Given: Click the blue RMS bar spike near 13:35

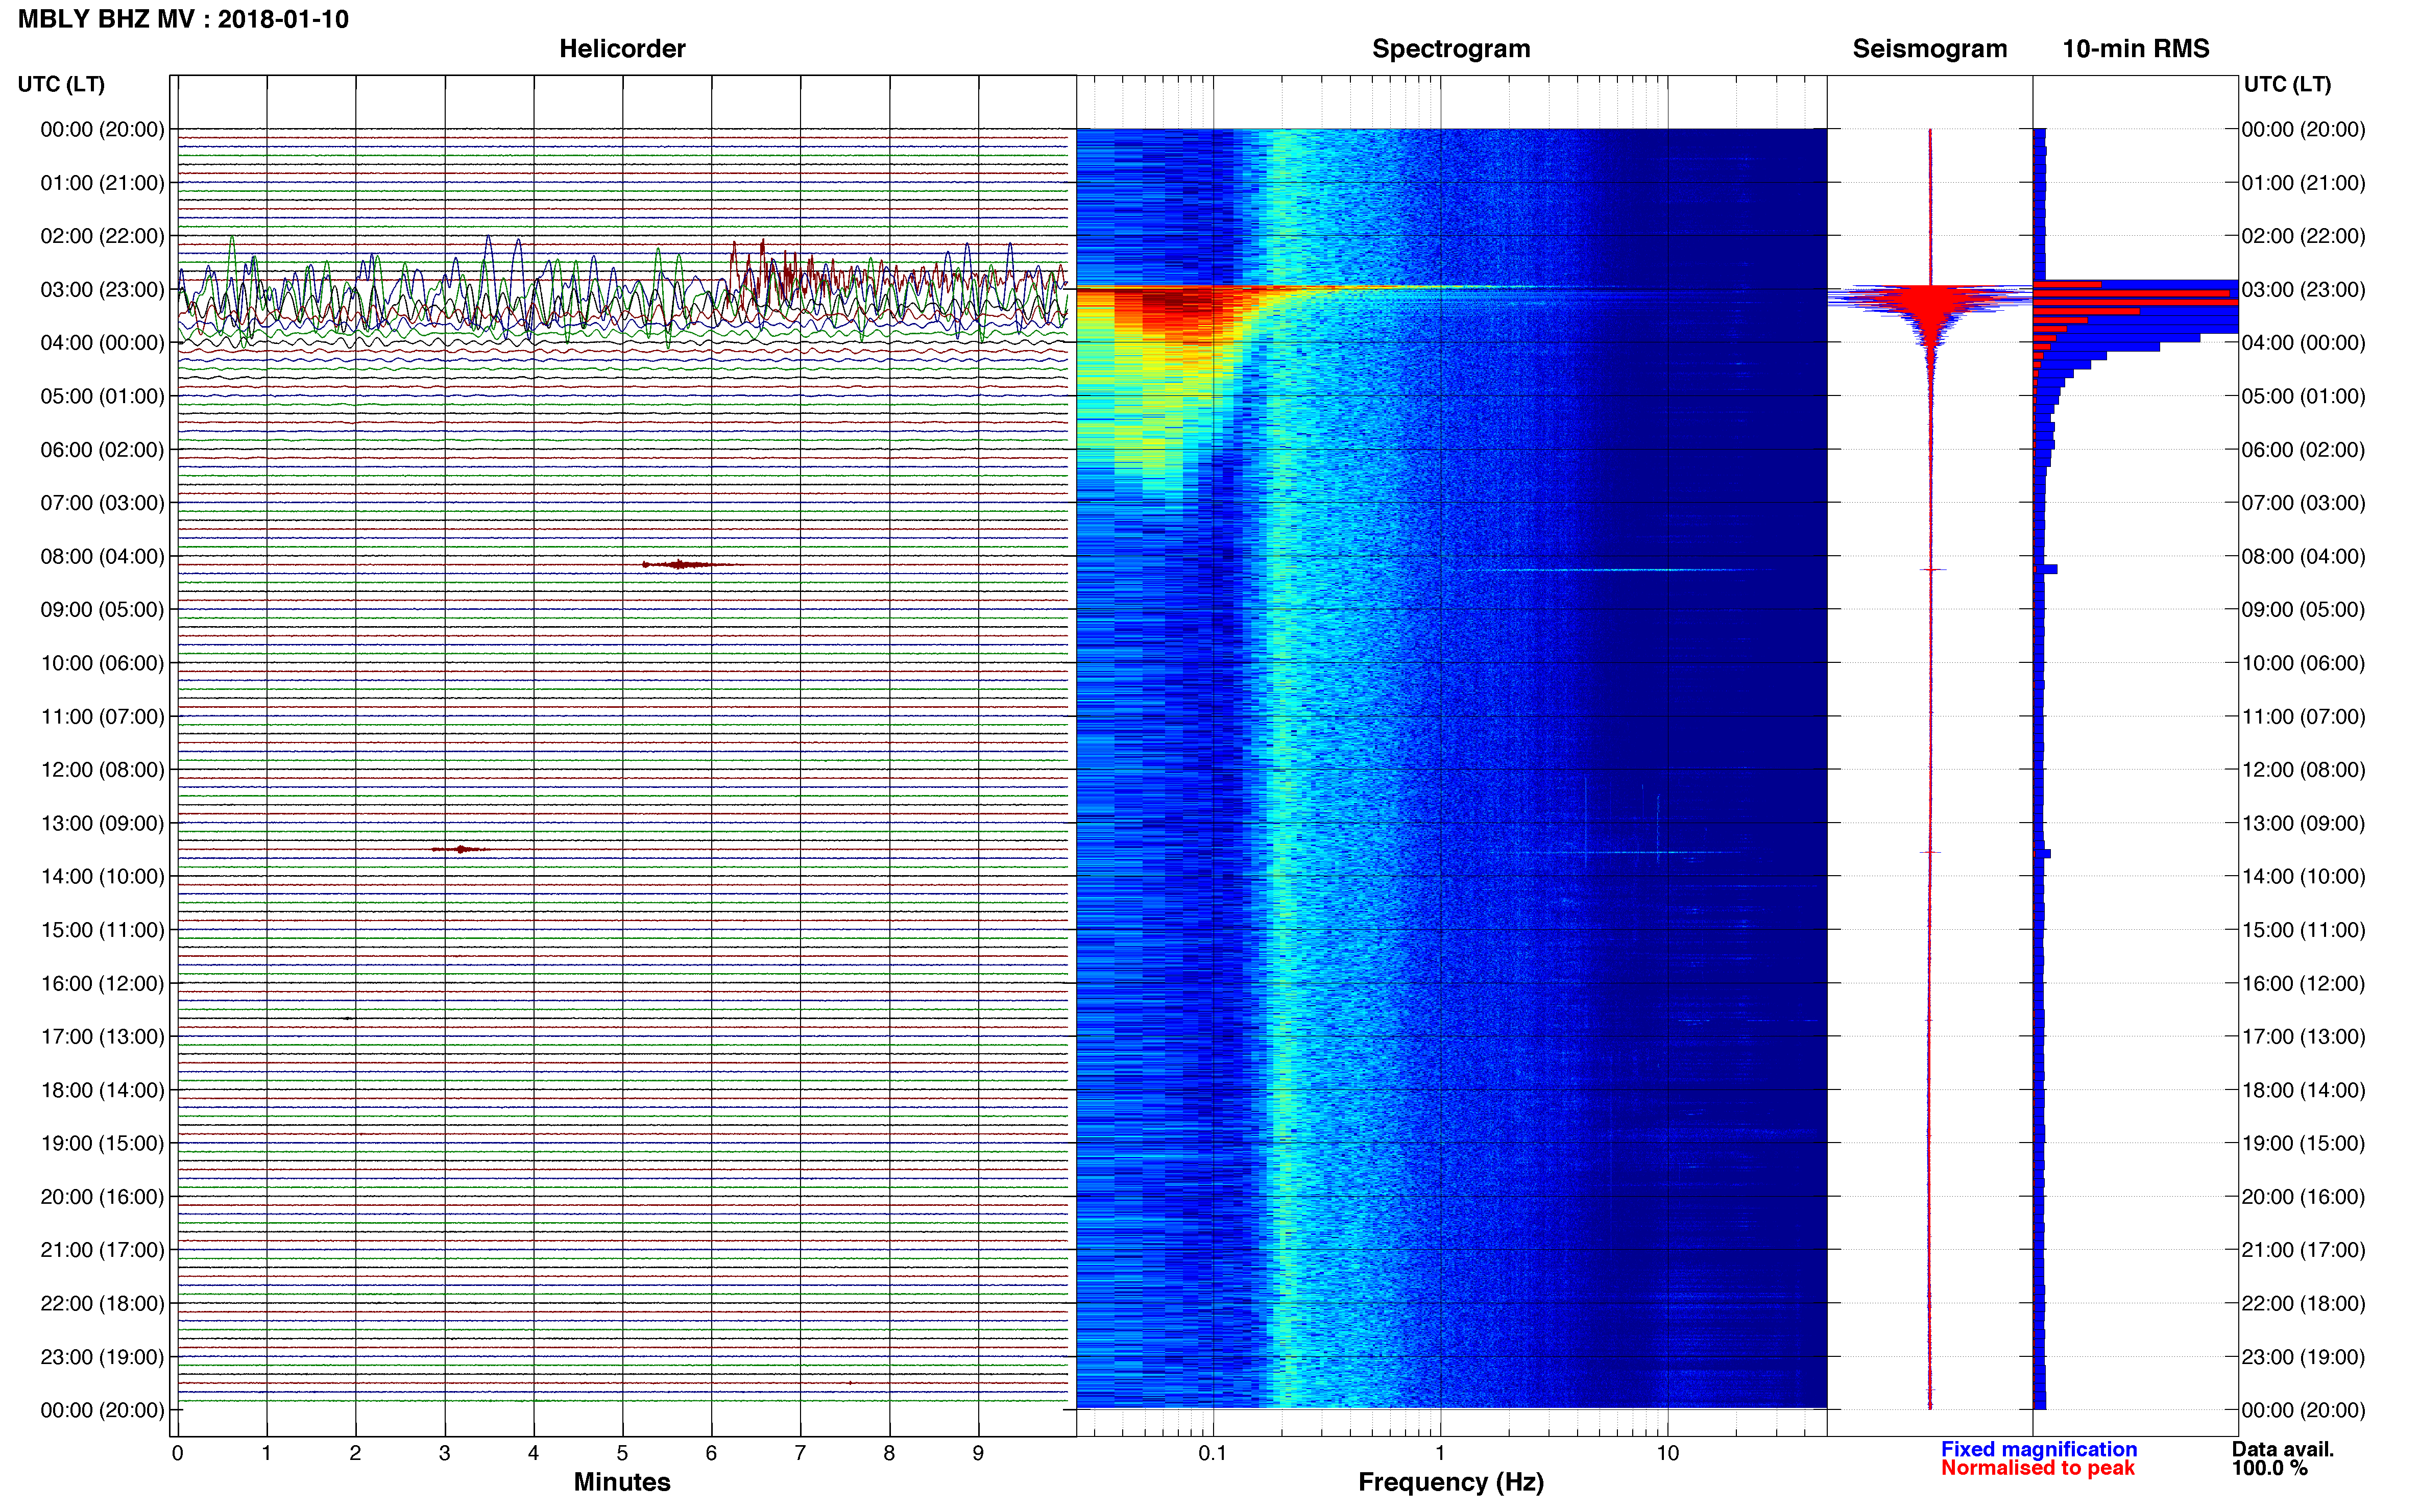Looking at the screenshot, I should click(x=2043, y=854).
